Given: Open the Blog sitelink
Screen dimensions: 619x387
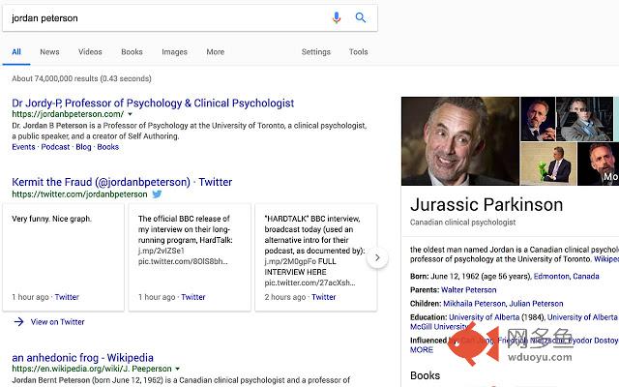Looking at the screenshot, I should point(83,147).
